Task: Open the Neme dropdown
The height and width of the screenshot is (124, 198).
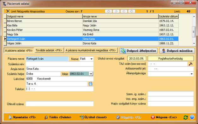Action: [x=92, y=59]
